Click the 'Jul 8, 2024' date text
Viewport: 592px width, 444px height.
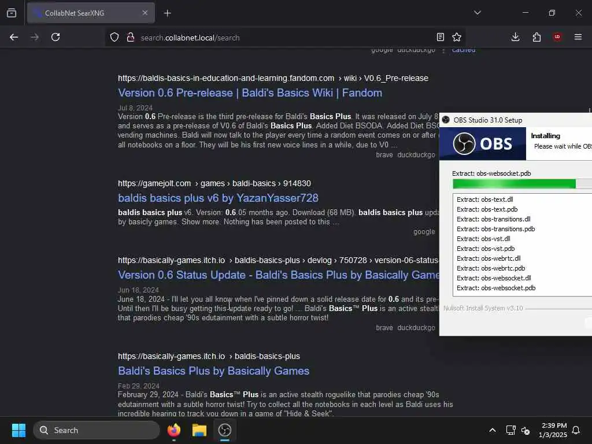coord(135,108)
